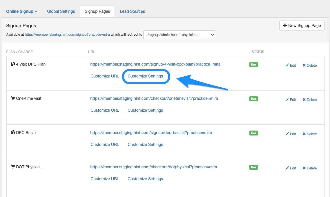Select the 'DOT Physical' name text
This screenshot has height=197, width=330.
28,167
